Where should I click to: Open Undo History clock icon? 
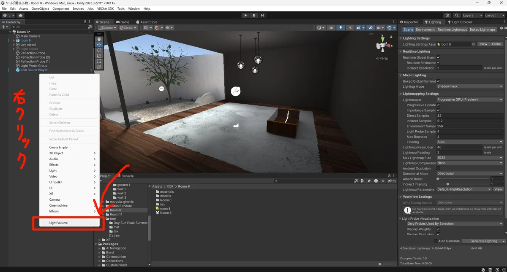coord(447,15)
